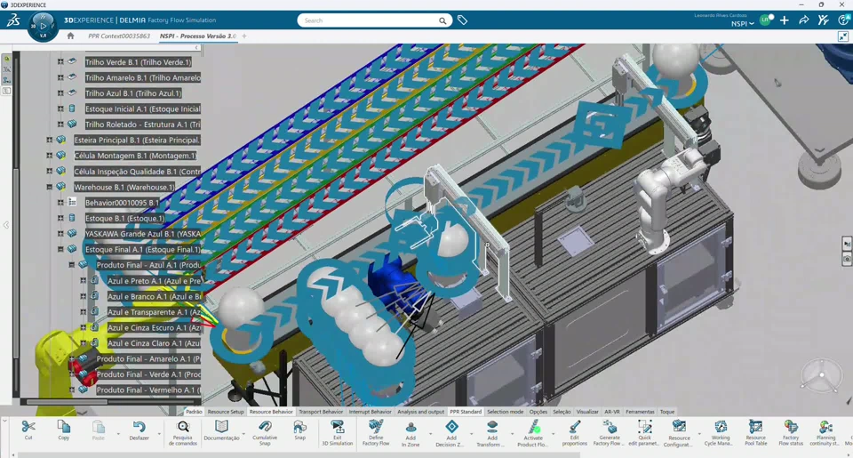Select the Copy tool
Screen dimensions: 853x458
coord(64,430)
